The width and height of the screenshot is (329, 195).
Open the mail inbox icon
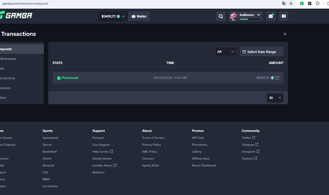[x=271, y=16]
